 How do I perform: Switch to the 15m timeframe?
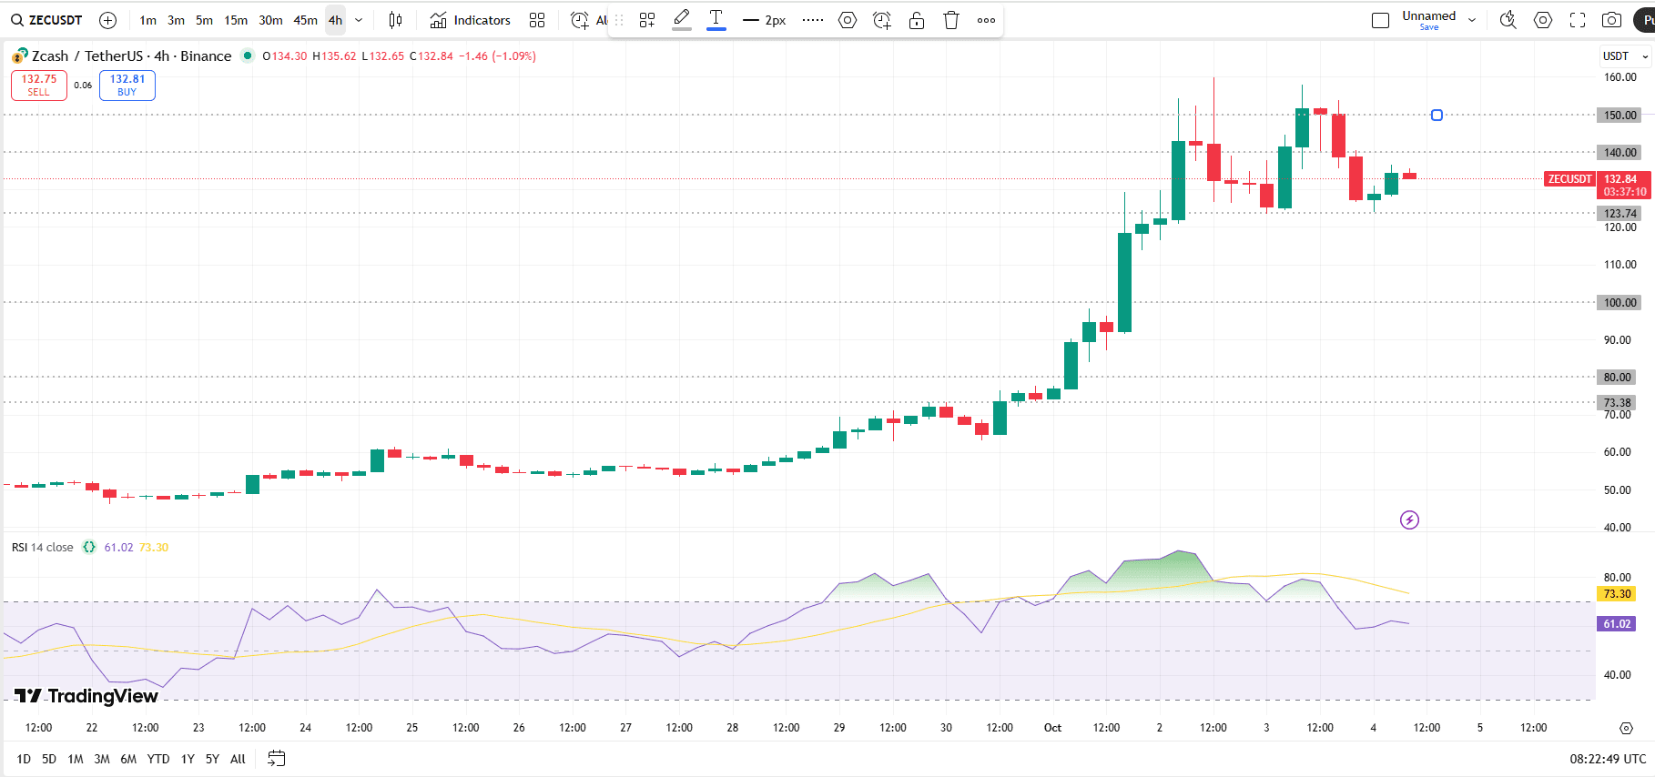[236, 20]
